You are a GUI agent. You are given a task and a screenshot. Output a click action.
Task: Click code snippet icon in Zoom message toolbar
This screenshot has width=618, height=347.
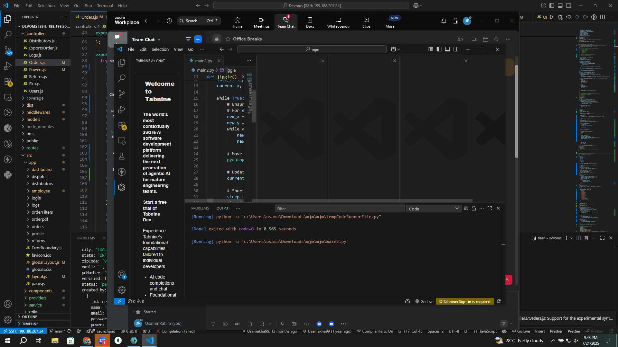[307, 324]
